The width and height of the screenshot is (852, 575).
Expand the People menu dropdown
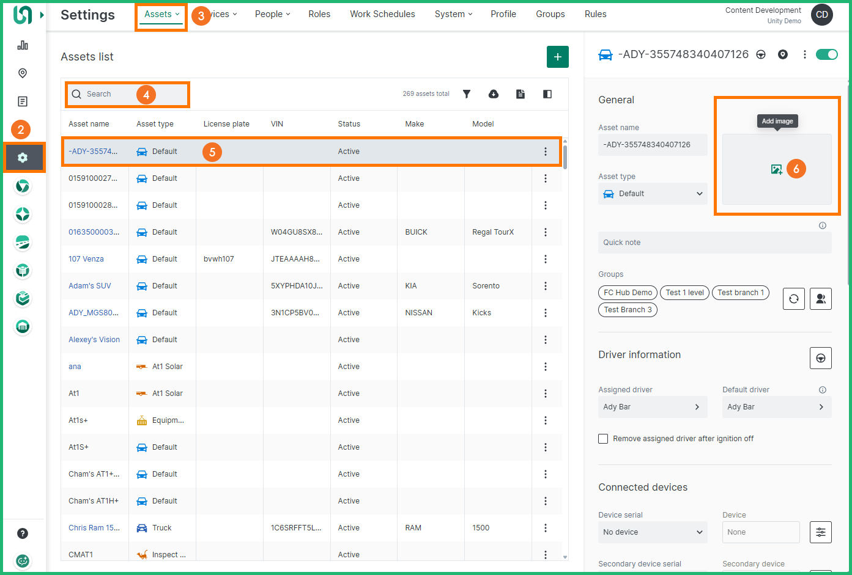click(272, 14)
